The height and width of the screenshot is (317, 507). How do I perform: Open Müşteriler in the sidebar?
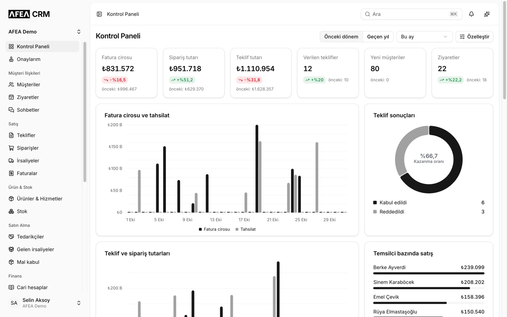42,85
